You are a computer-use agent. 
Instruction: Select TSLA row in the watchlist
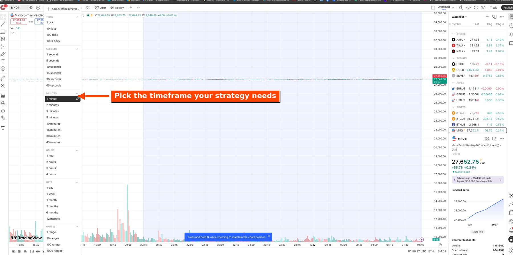(x=478, y=46)
